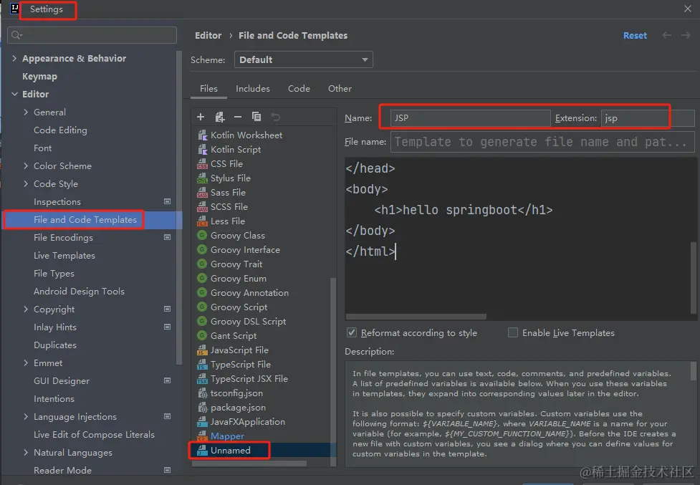Expand the Code Style subsection
The height and width of the screenshot is (485, 700).
coord(26,184)
